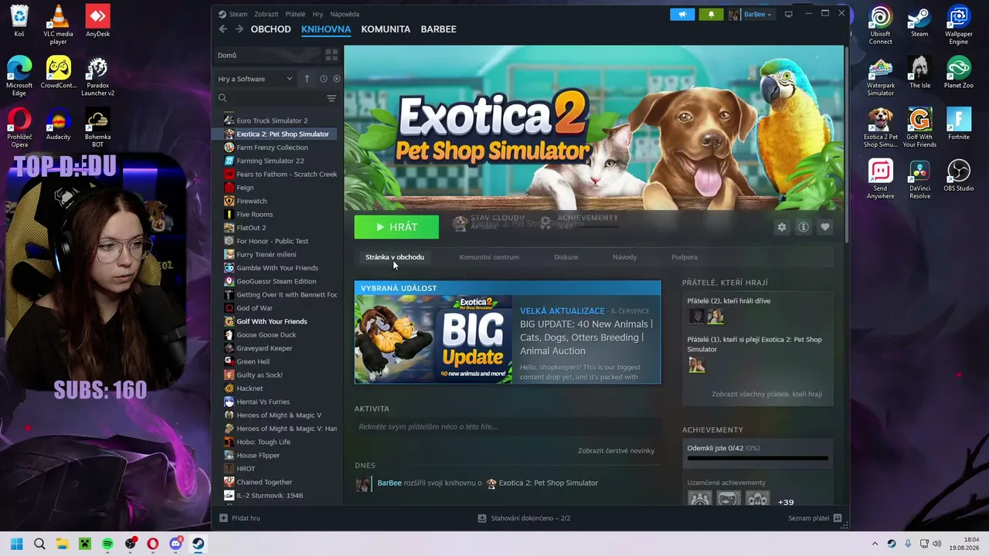Click the sort arrow beside Hry a Software
Image resolution: width=989 pixels, height=556 pixels.
(x=307, y=79)
